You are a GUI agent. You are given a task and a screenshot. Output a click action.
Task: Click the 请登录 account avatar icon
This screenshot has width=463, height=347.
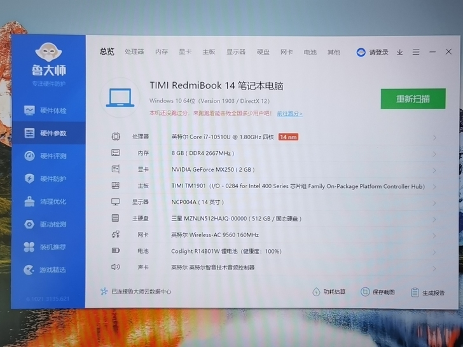[361, 52]
